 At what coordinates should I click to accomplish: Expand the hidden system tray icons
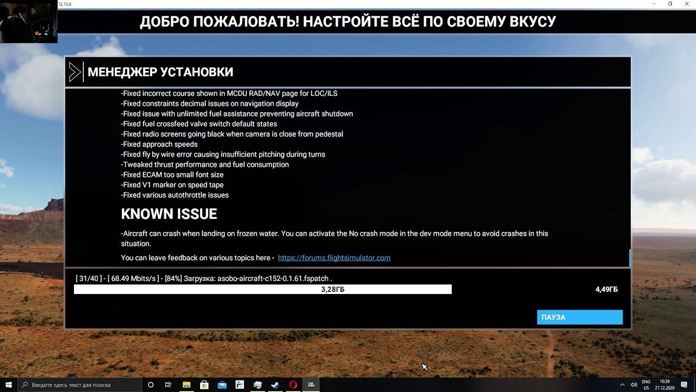click(622, 385)
